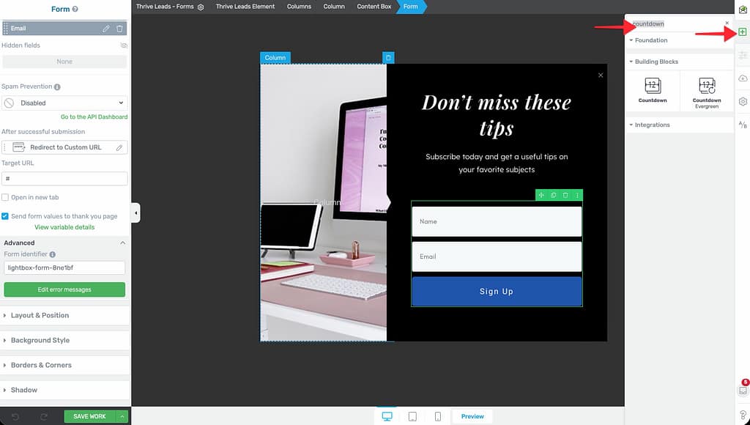Collapse the Advanced section

(x=122, y=243)
